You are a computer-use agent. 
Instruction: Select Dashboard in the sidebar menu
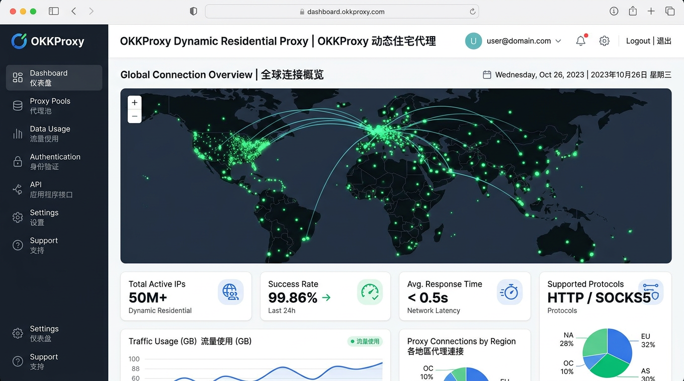(48, 77)
